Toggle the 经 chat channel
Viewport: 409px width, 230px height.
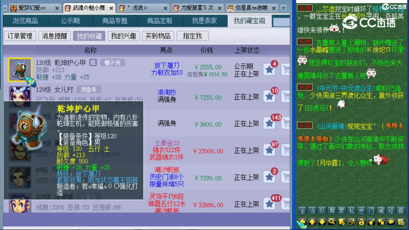point(391,211)
